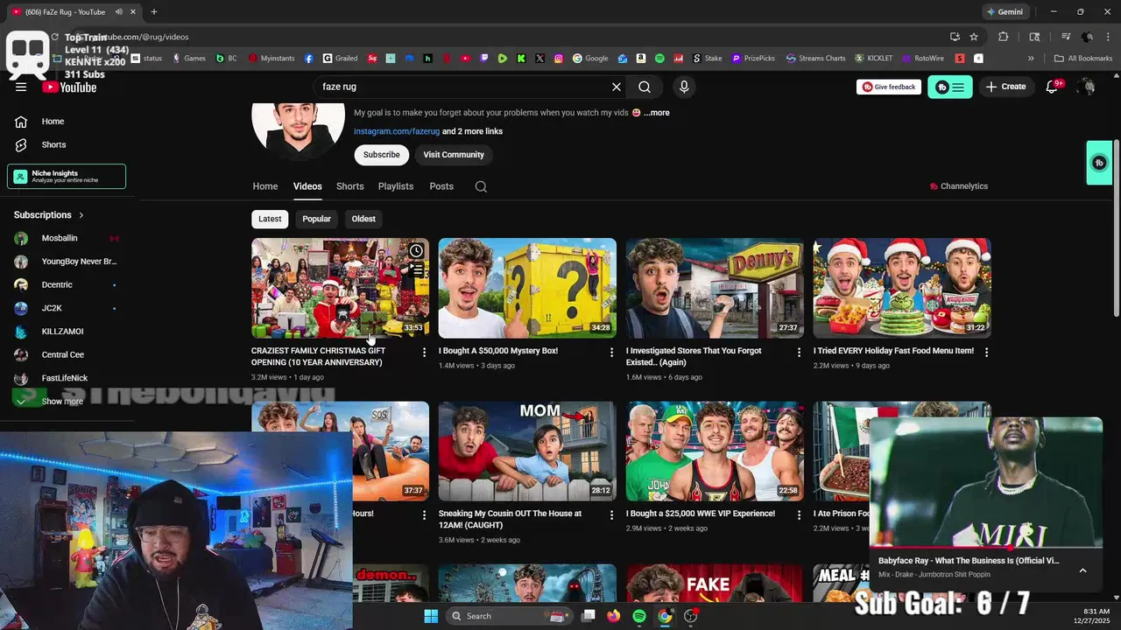Expand channel description with ...more

click(x=657, y=113)
